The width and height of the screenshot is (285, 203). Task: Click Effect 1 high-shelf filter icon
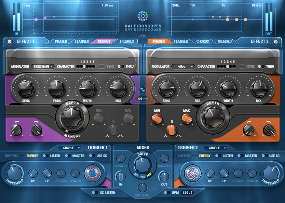pos(36,121)
